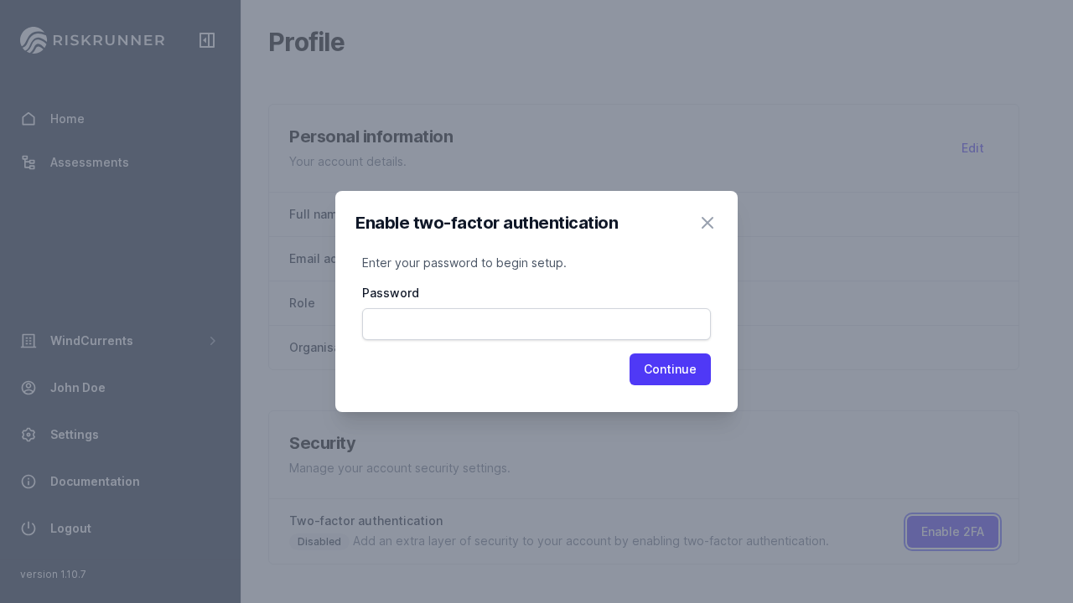Expand the WindCurrents organisation chevron

(213, 341)
